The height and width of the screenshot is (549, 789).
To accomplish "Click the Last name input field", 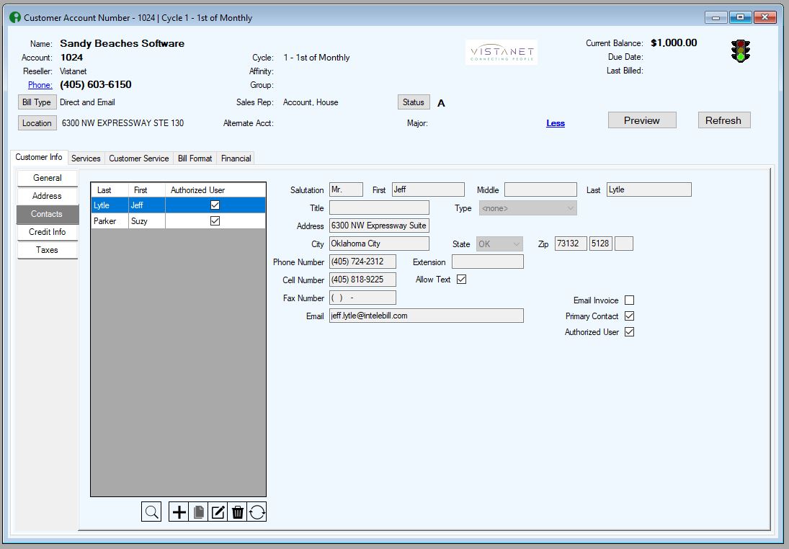I will 649,189.
